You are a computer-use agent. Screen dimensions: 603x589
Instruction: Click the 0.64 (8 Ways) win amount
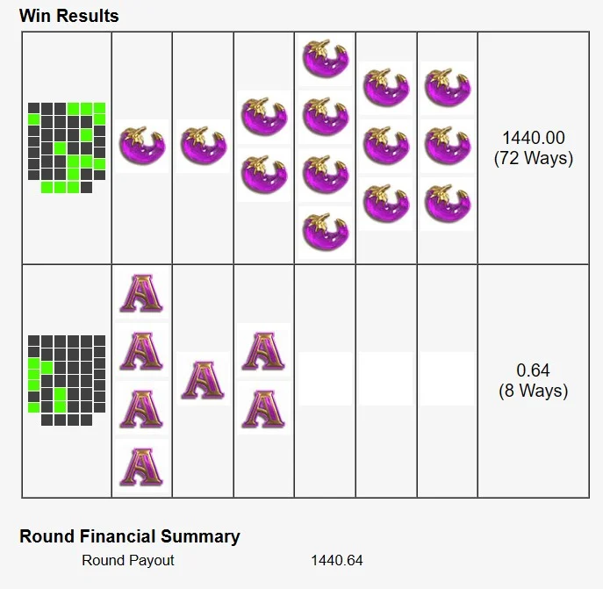click(x=534, y=380)
